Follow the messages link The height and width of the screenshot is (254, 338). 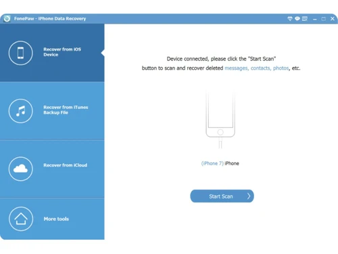tap(237, 68)
